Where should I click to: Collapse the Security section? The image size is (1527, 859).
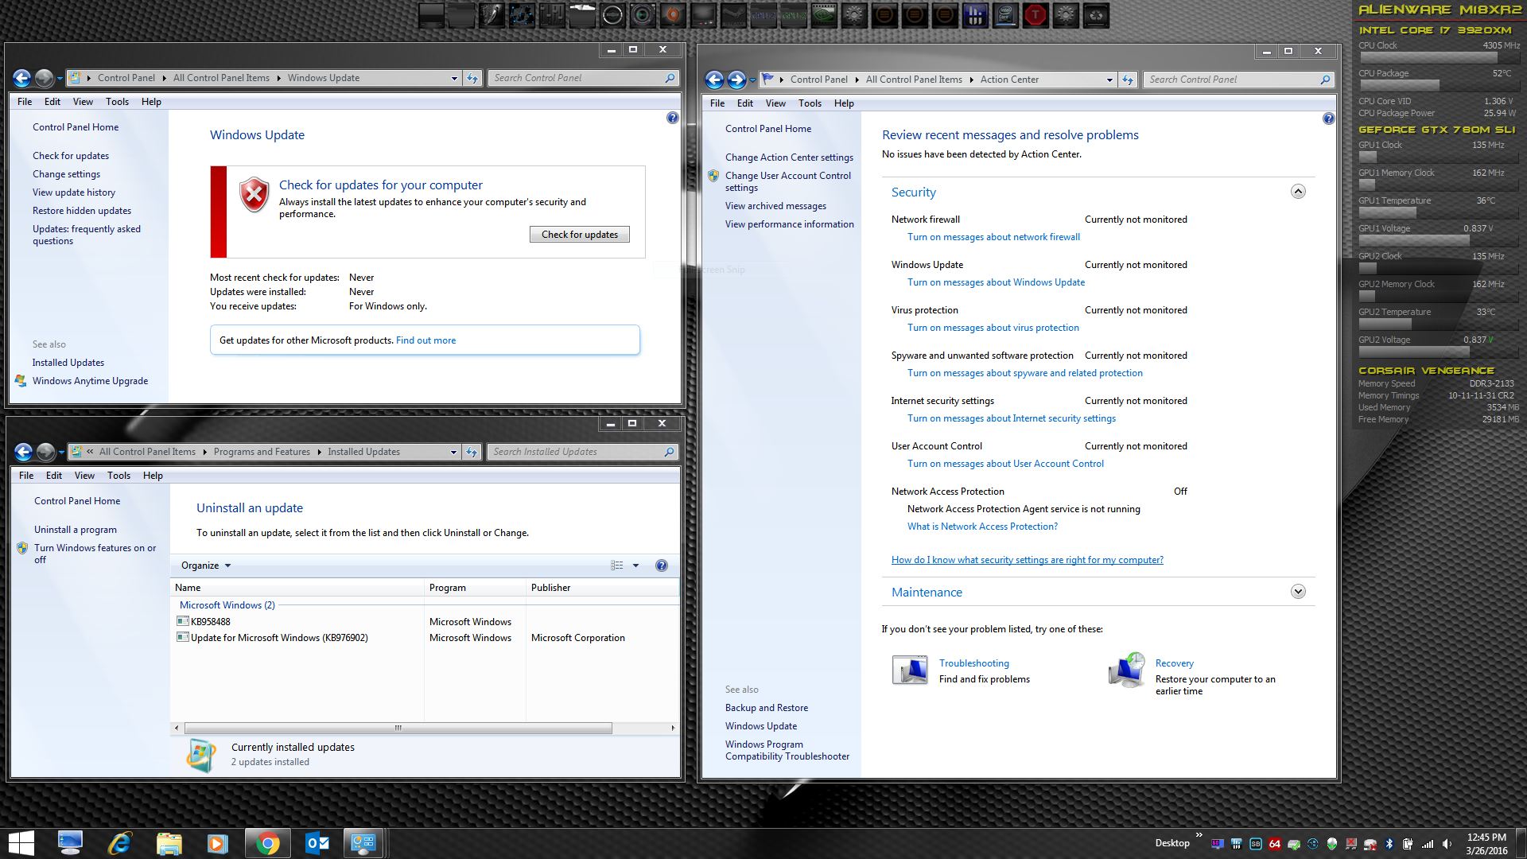tap(1298, 192)
